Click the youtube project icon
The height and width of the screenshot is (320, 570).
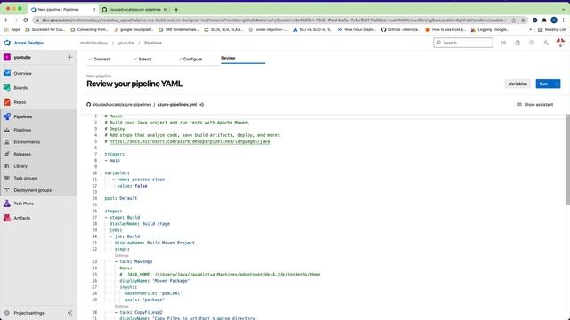(7, 57)
